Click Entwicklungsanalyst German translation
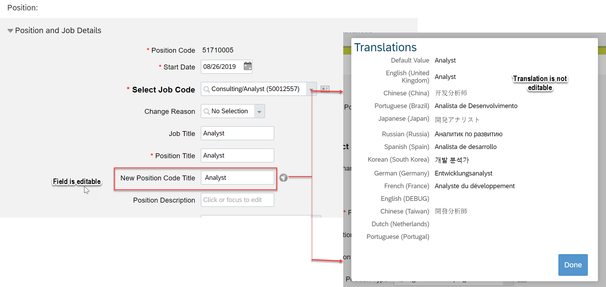The image size is (606, 287). [464, 173]
